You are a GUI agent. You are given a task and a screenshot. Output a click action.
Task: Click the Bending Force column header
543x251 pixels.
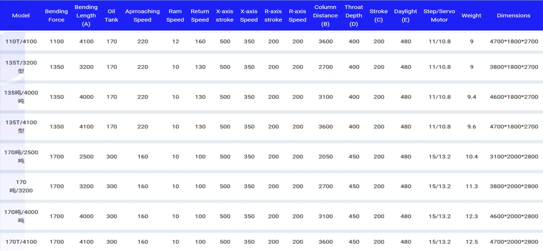[x=56, y=16]
